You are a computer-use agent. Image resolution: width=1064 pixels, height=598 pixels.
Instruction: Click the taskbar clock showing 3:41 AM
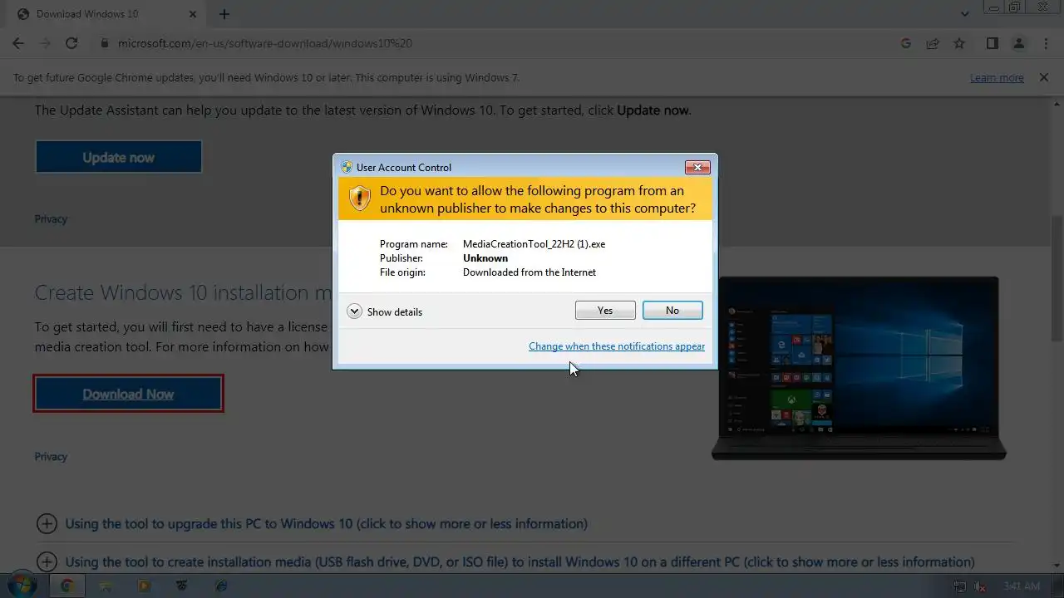[1022, 586]
